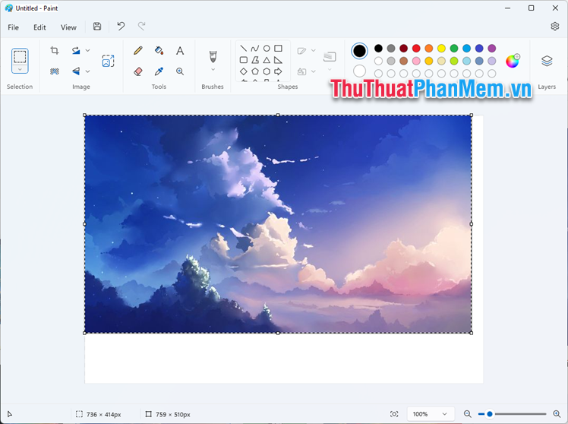Select the Color 2 white circle
The width and height of the screenshot is (568, 424).
[x=359, y=71]
